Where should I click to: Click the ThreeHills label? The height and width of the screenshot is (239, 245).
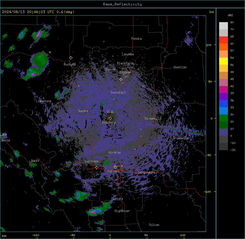153,119
